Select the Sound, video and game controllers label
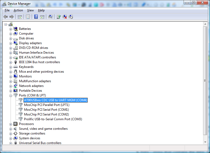 coord(43,129)
